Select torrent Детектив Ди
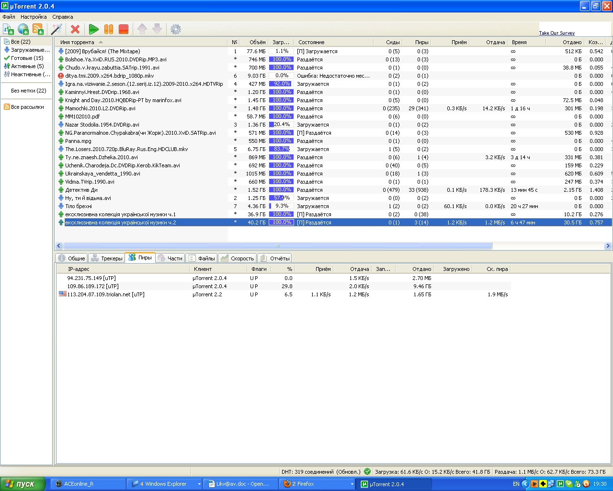 pos(81,190)
